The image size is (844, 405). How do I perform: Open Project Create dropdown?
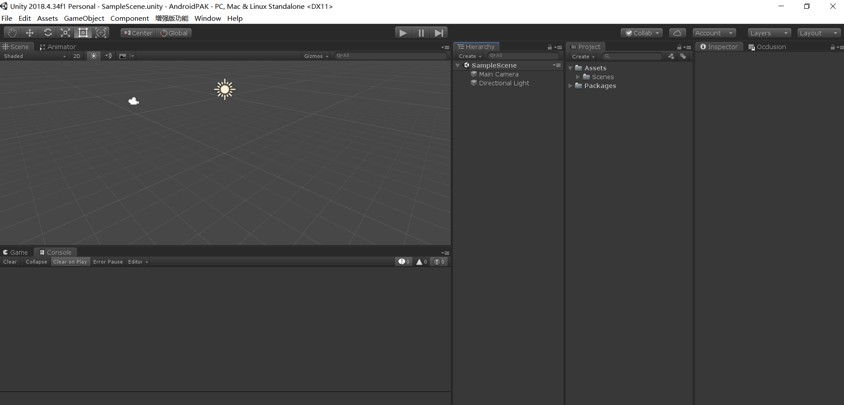click(x=583, y=57)
